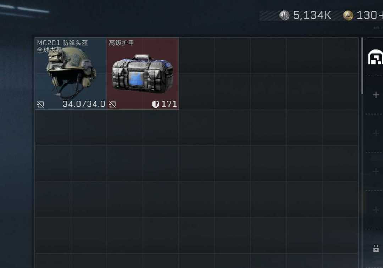The height and width of the screenshot is (268, 383).
Task: Click the bound-item icon on the 高级护甲 tile
Action: click(x=112, y=105)
